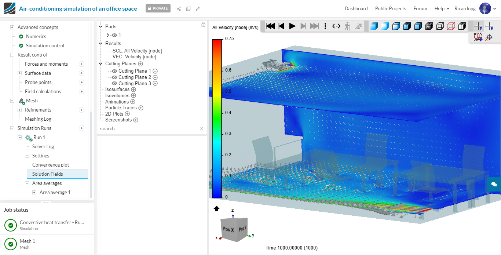Open the Help dropdown menu
This screenshot has width=501, height=255.
[x=442, y=8]
